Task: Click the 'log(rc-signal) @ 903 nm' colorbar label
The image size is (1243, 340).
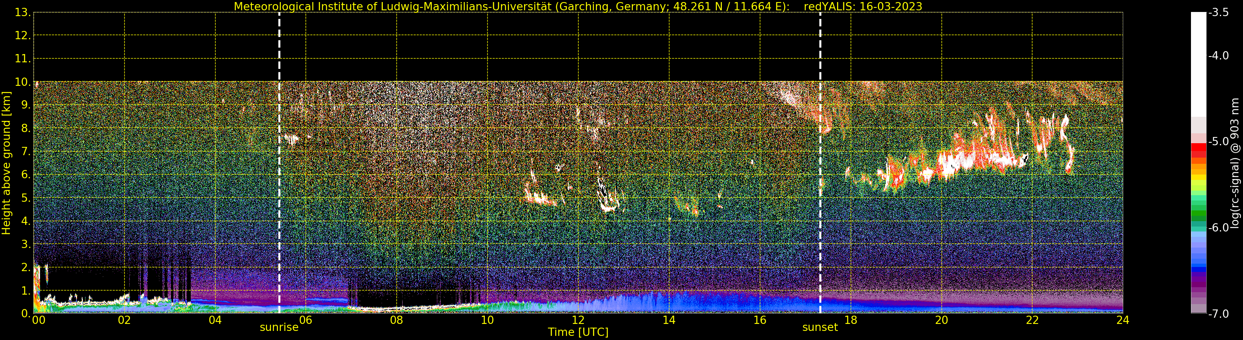Action: [1236, 163]
